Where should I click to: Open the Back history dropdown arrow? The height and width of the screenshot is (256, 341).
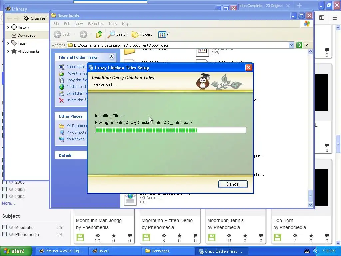tap(74, 34)
